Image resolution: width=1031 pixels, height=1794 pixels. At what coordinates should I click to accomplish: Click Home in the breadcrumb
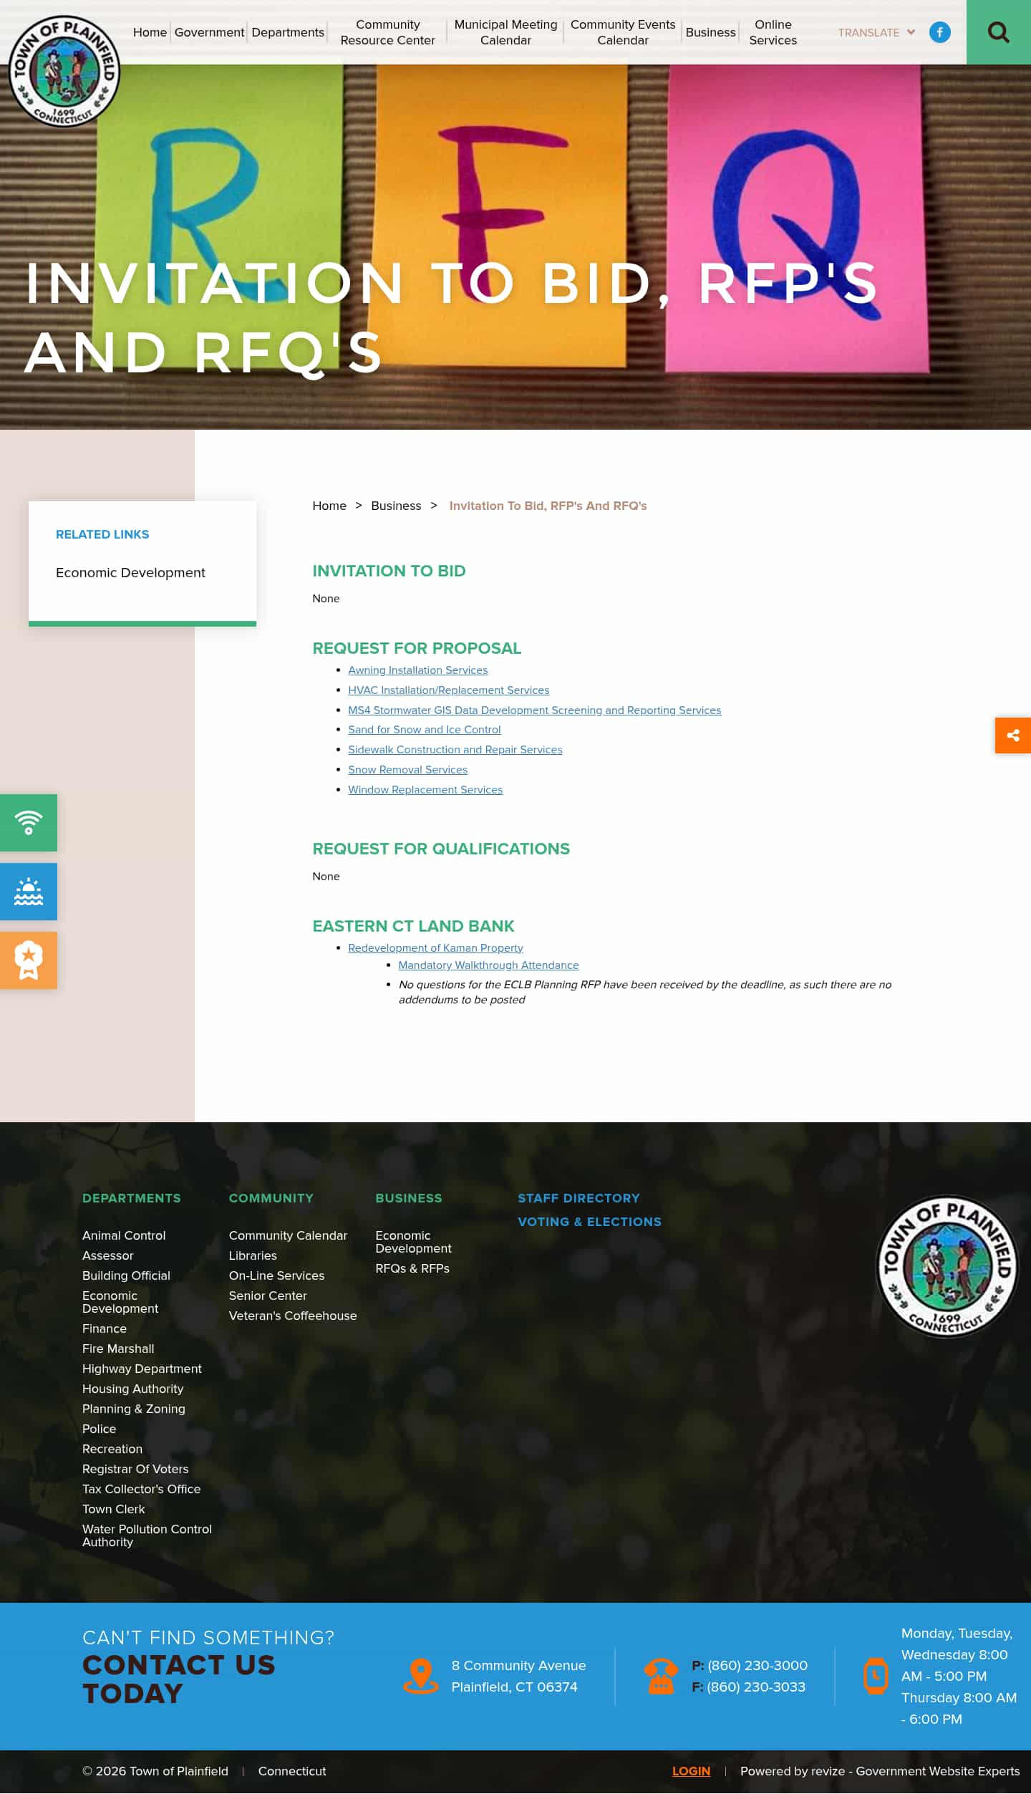[329, 506]
